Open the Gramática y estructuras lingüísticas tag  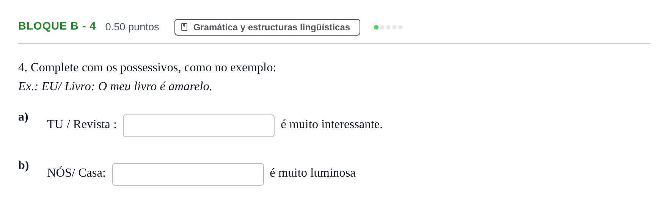pyautogui.click(x=267, y=27)
